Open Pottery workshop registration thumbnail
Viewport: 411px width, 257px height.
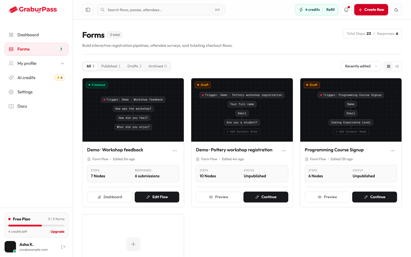click(x=242, y=110)
